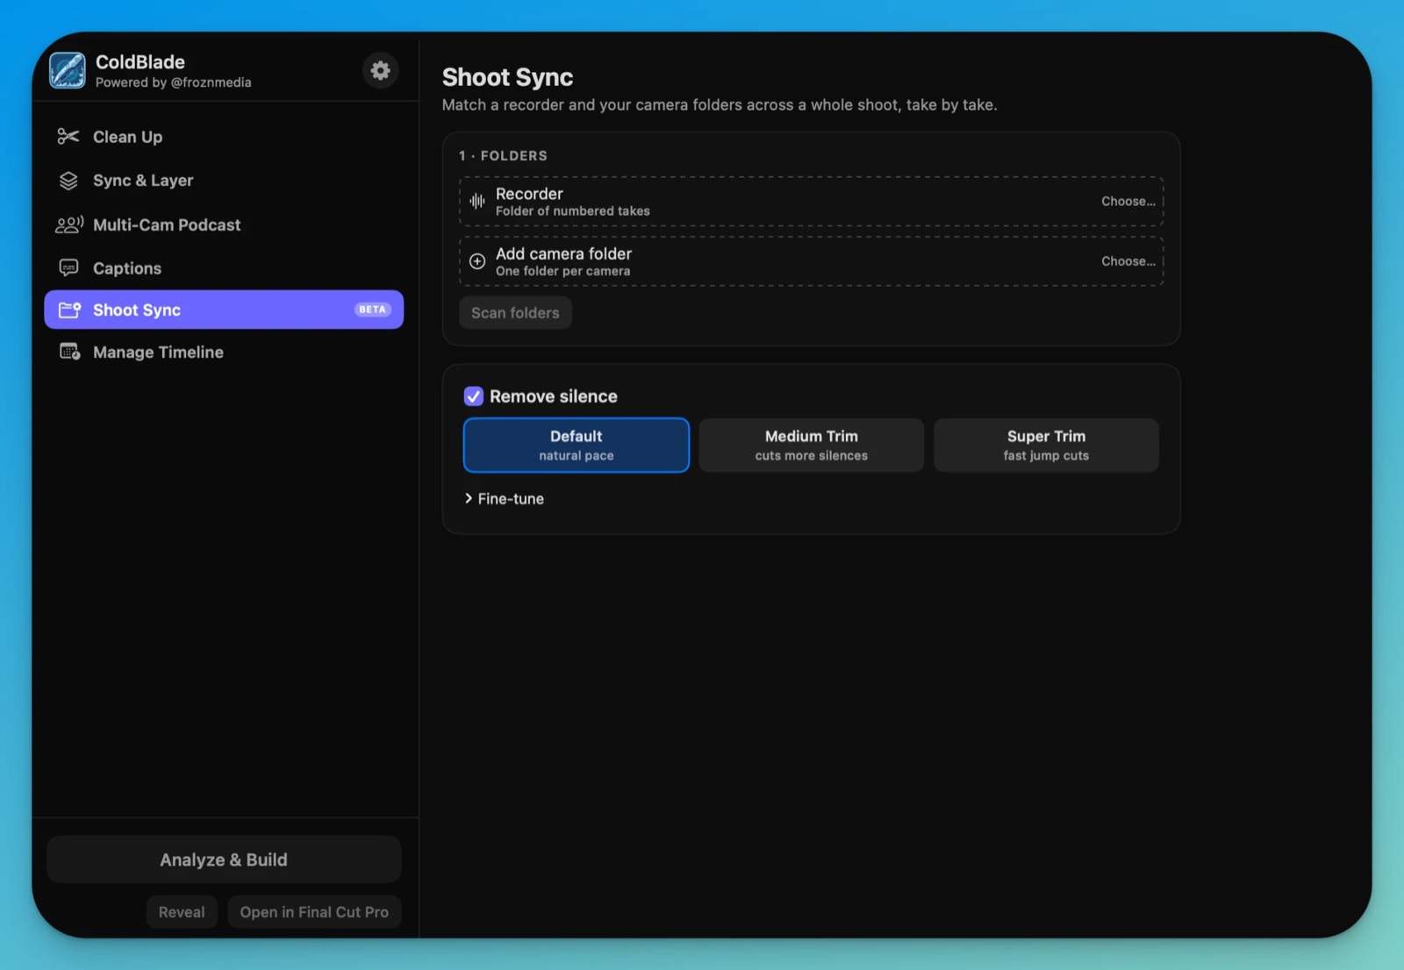Click the 'Folder of numbered takes' text
The width and height of the screenshot is (1404, 970).
(x=573, y=211)
